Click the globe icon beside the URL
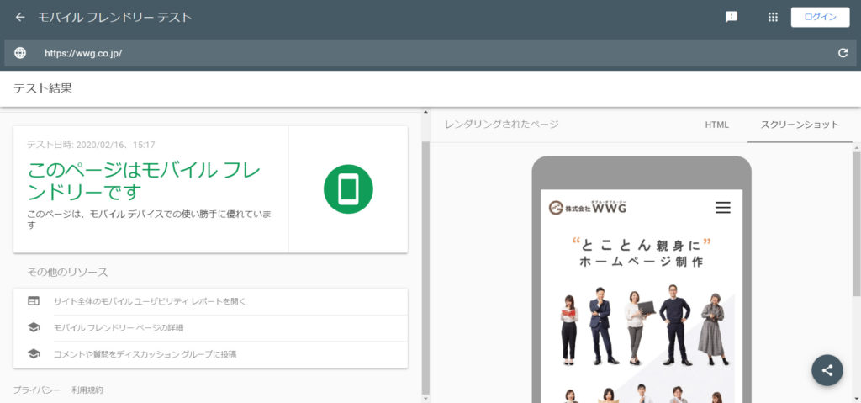 [20, 53]
